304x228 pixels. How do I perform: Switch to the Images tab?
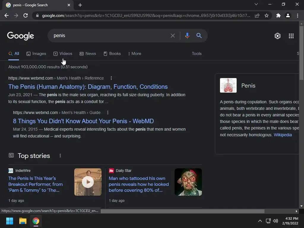(36, 54)
